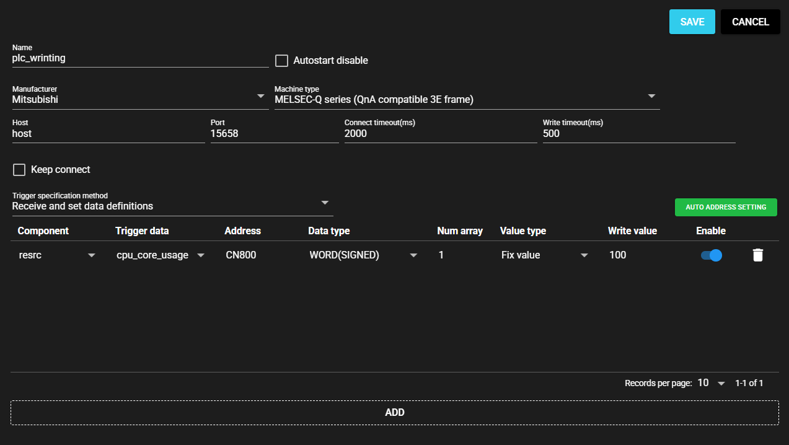This screenshot has width=789, height=445.
Task: Delete the resrc row with trash icon
Action: coord(757,255)
